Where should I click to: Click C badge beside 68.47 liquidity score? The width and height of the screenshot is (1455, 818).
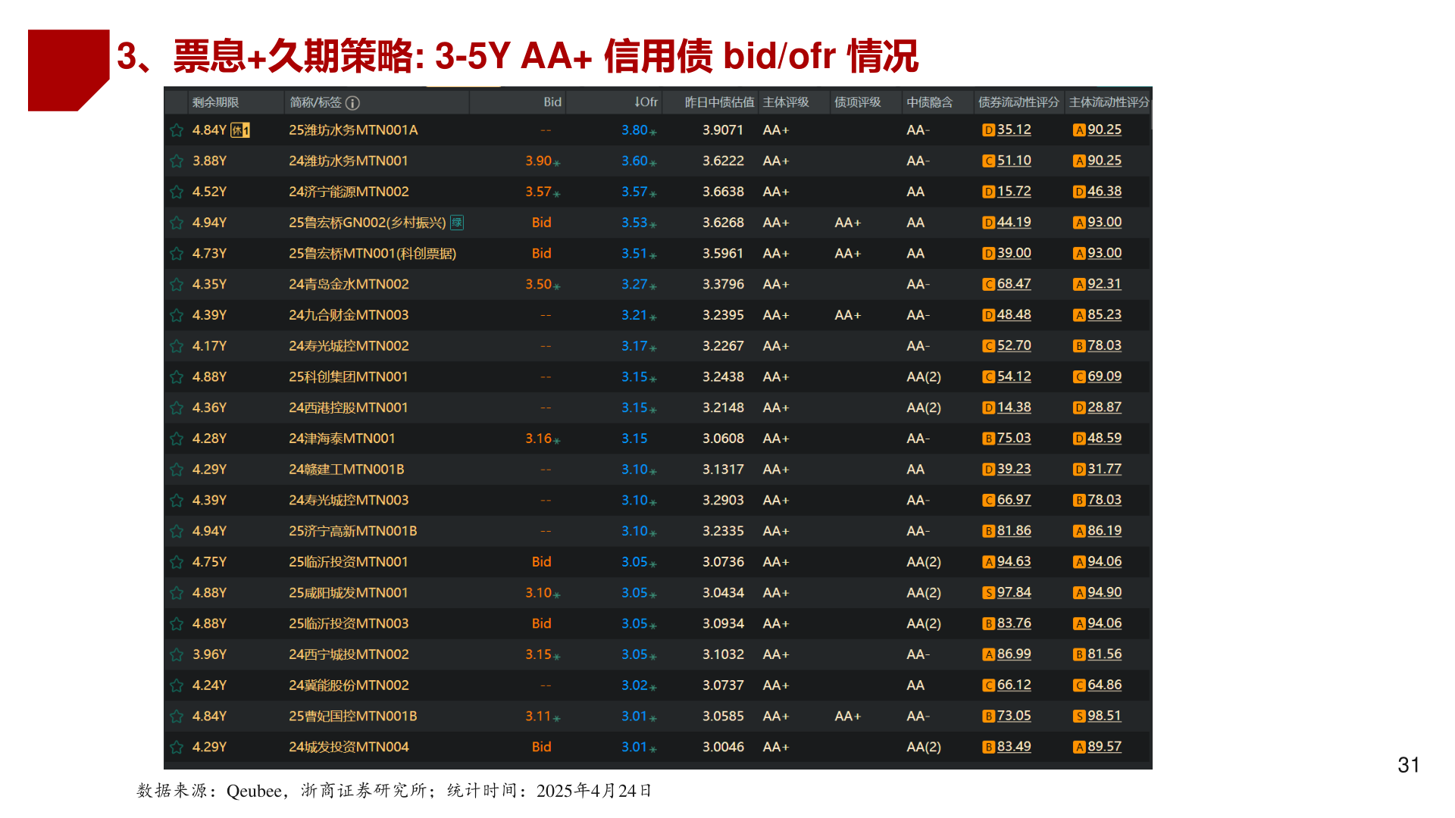click(x=988, y=285)
